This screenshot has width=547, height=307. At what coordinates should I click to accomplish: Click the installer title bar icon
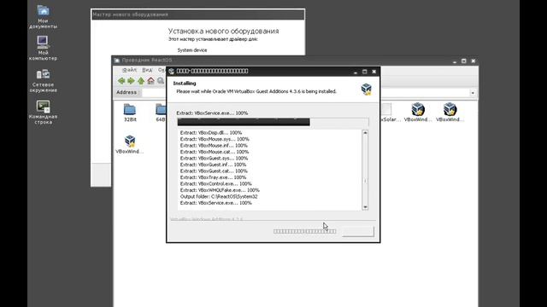pyautogui.click(x=171, y=72)
